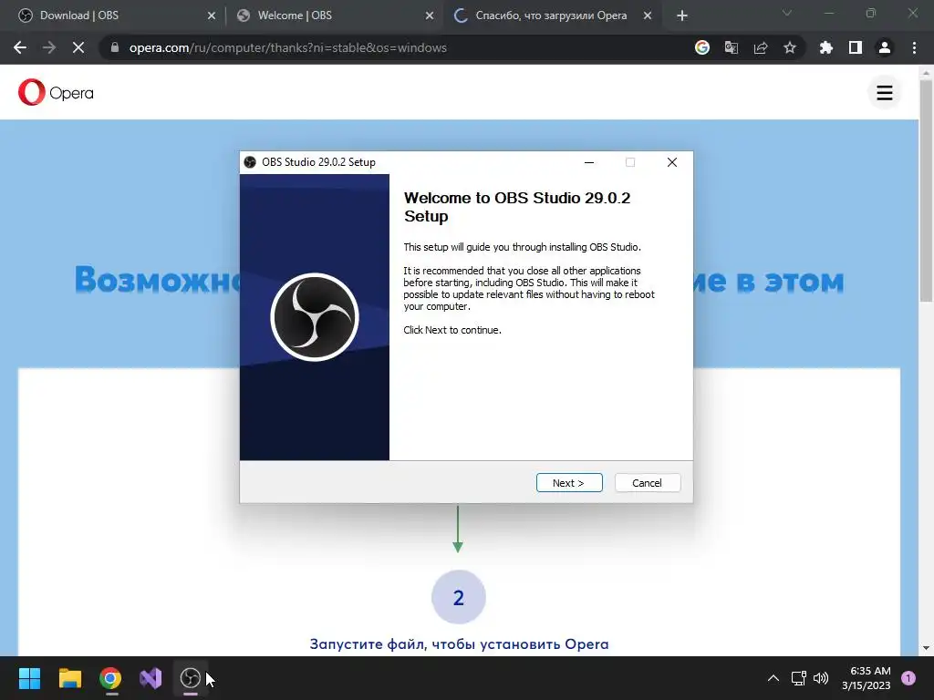
Task: Click 'Запустите файл, чтобы установить Opera' text
Action: click(x=460, y=644)
